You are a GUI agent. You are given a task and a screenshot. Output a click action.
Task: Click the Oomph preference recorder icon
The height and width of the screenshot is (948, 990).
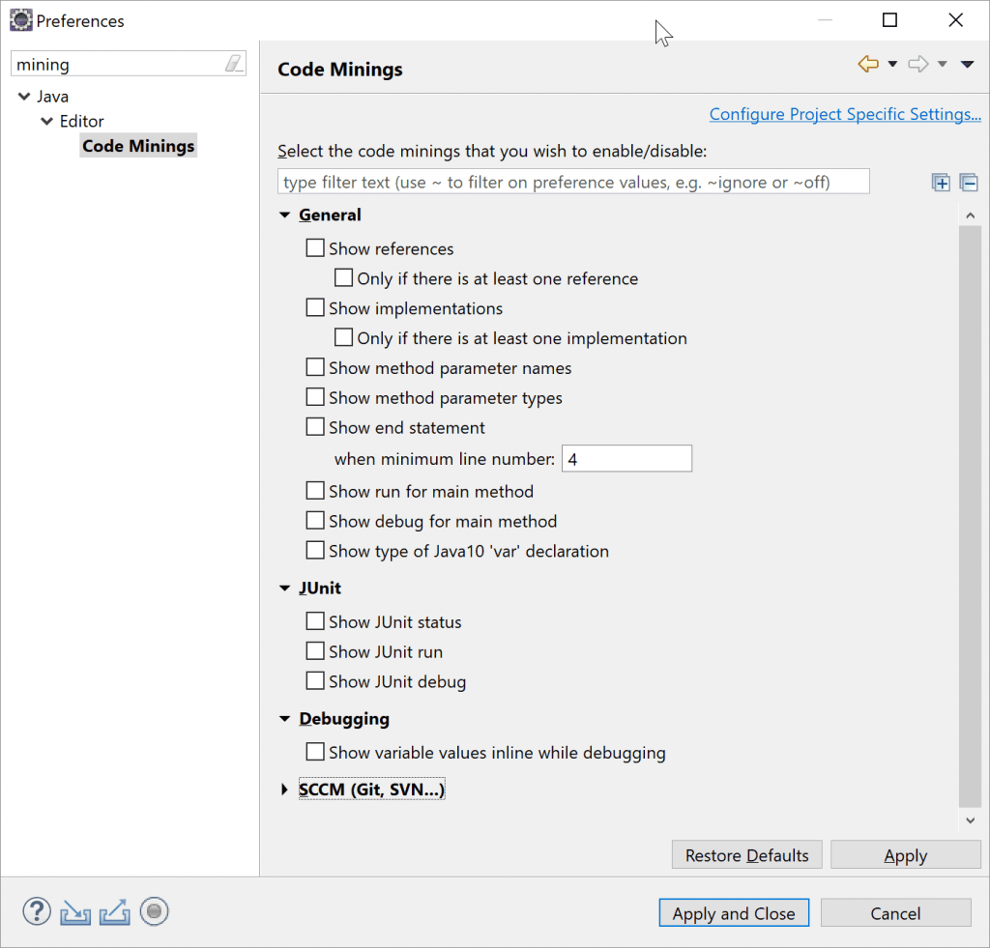pos(154,912)
